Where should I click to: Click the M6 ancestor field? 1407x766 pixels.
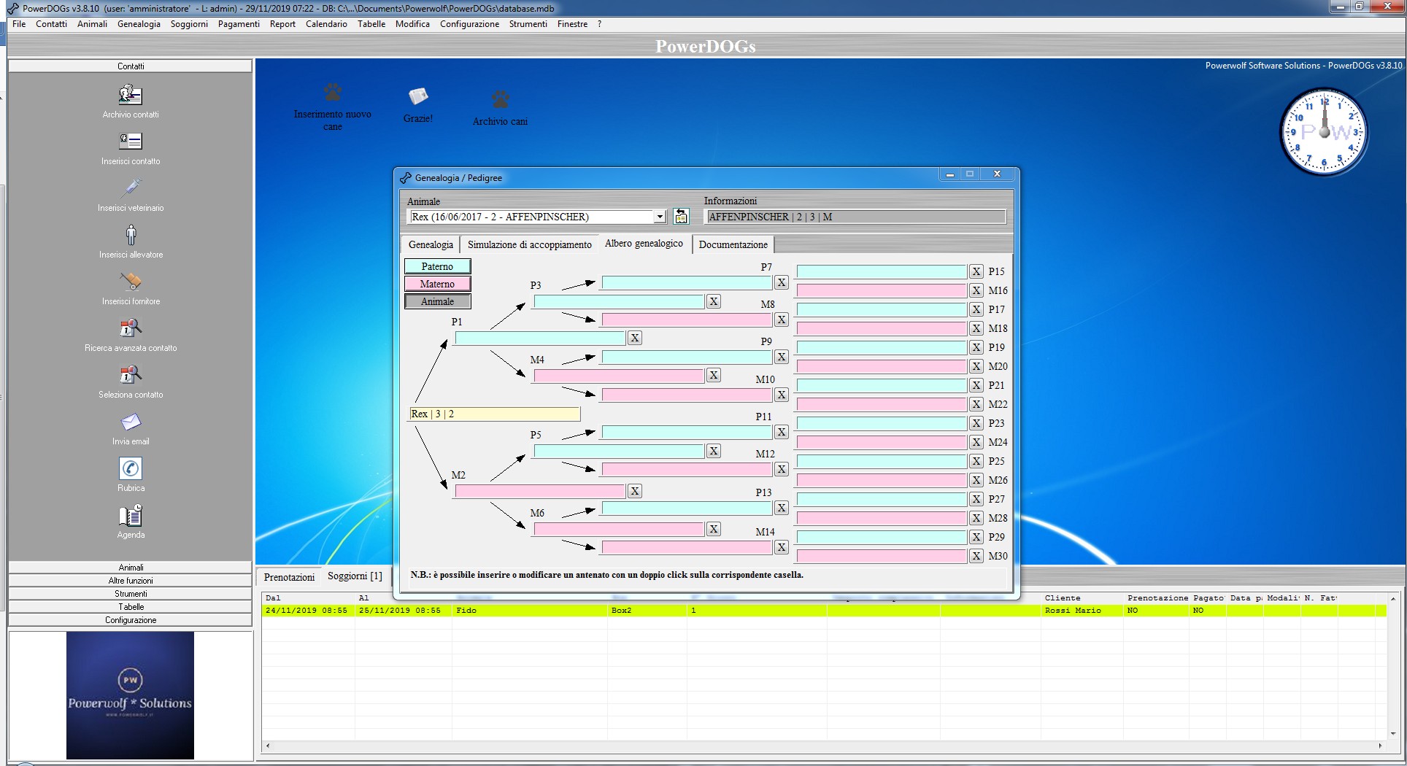[x=619, y=529]
